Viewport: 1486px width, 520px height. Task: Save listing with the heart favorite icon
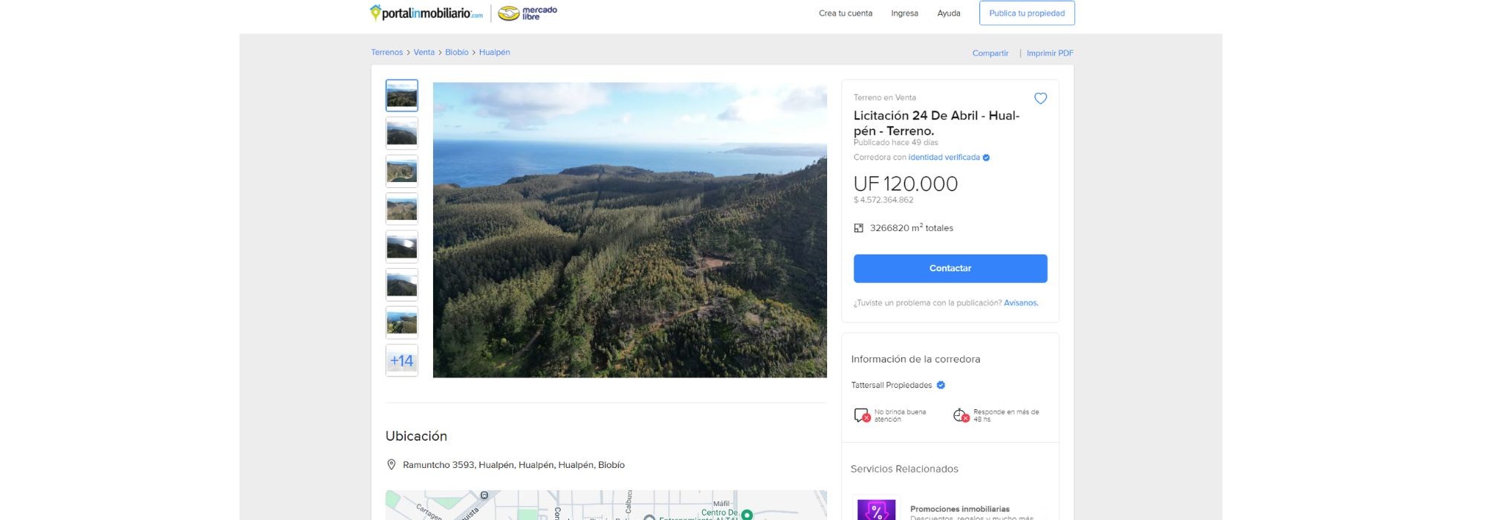(1040, 99)
